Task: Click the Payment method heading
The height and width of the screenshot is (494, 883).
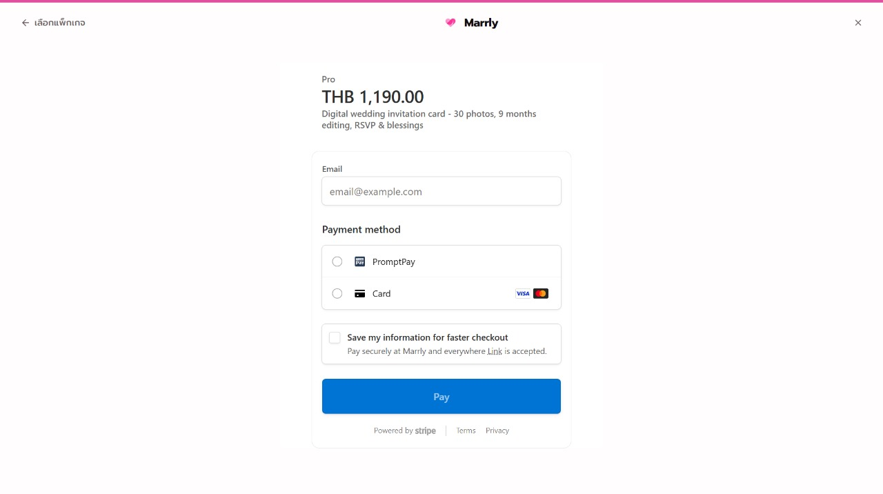Action: coord(361,229)
